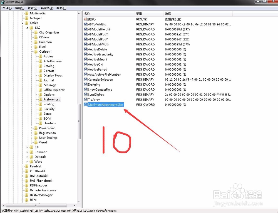278x213 pixels.
Task: Expand the Options tree node
Action: click(36, 95)
